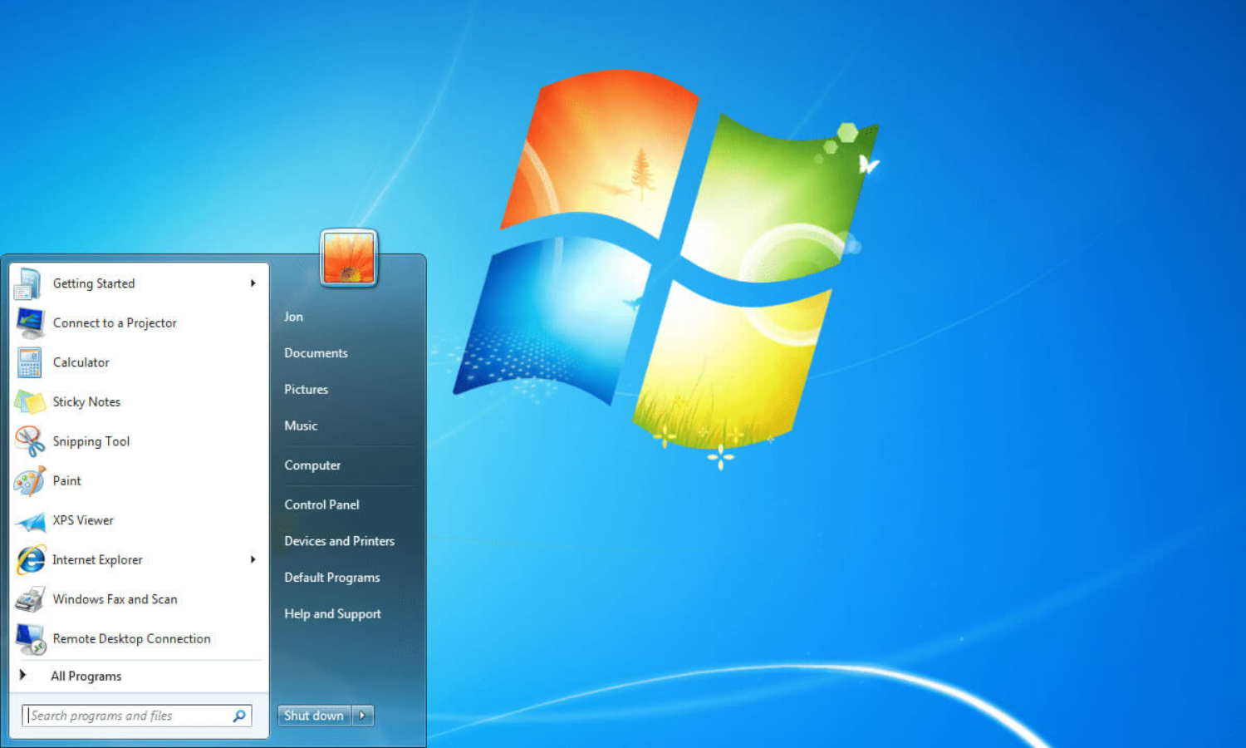Open the Calculator icon

[30, 362]
